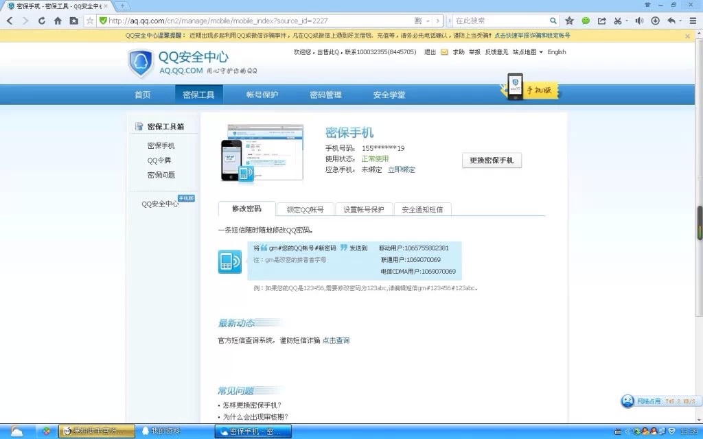Expand the undo history dropdown arrow

click(x=680, y=21)
